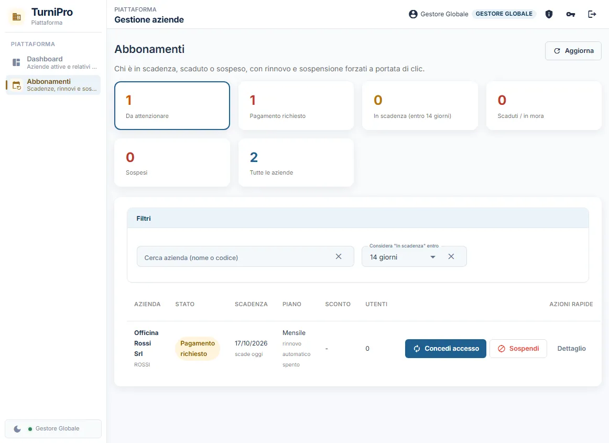This screenshot has height=443, width=609.
Task: Select the 'Sospesi' summary card
Action: pyautogui.click(x=172, y=163)
